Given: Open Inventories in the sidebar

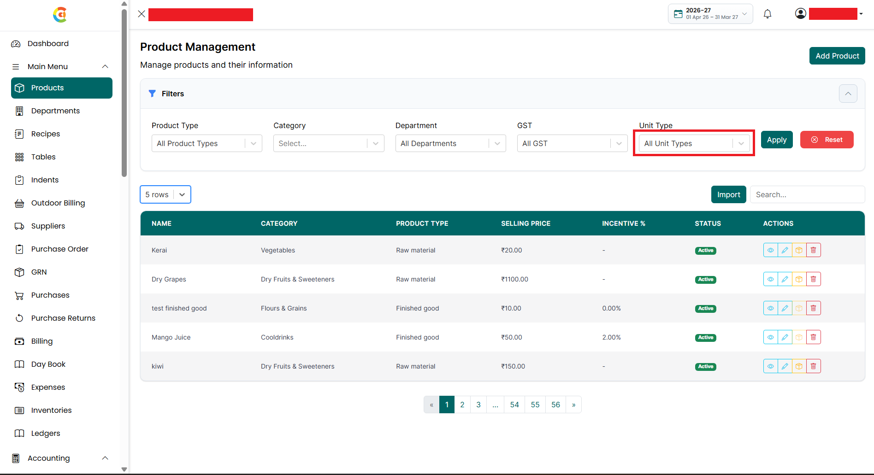Looking at the screenshot, I should (x=62, y=410).
